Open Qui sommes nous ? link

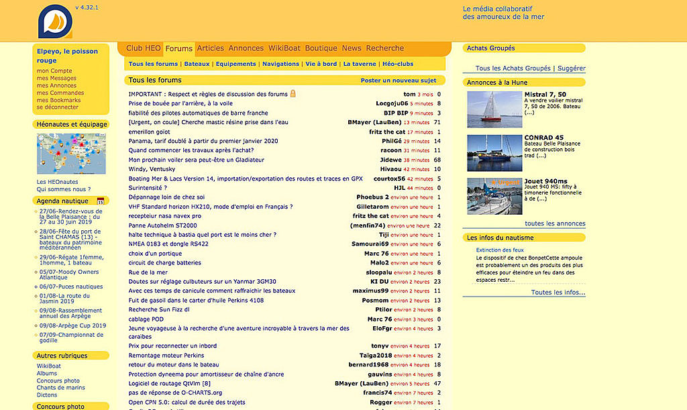click(x=64, y=190)
